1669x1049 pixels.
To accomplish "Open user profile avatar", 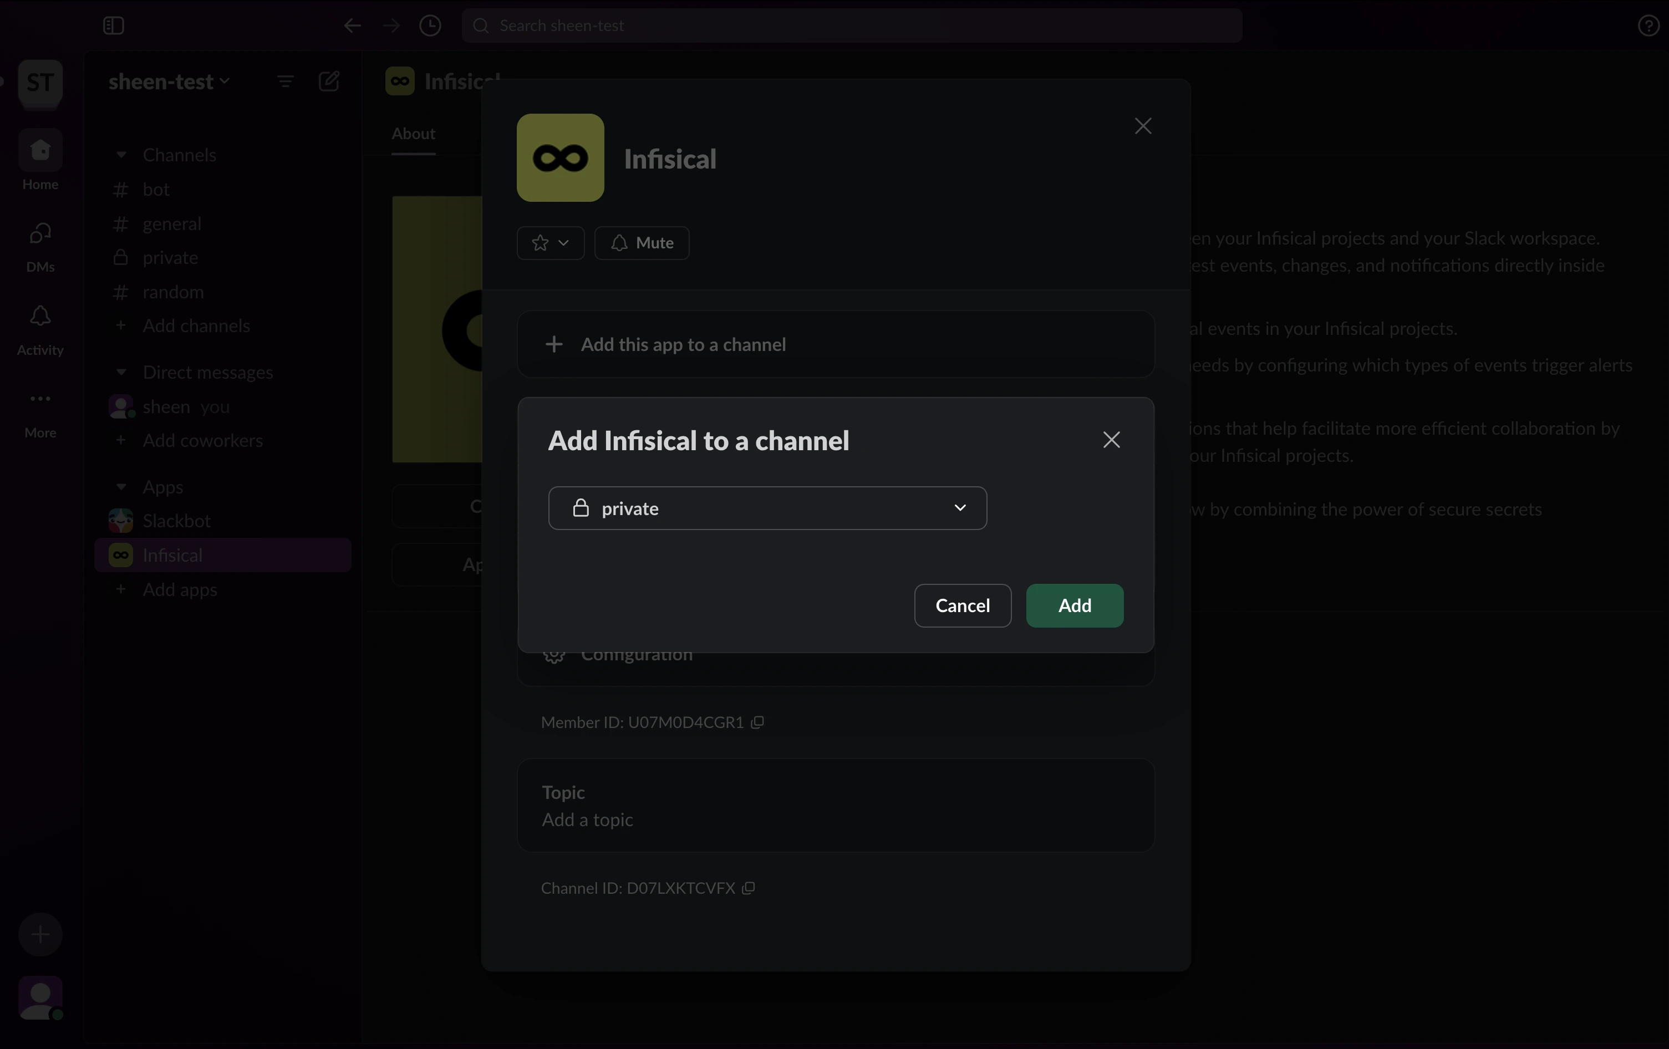I will tap(40, 998).
